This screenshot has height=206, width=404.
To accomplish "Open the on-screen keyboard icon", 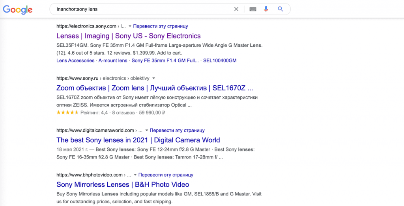I will click(253, 9).
